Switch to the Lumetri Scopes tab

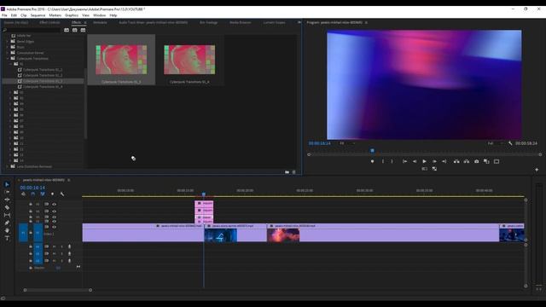[274, 22]
